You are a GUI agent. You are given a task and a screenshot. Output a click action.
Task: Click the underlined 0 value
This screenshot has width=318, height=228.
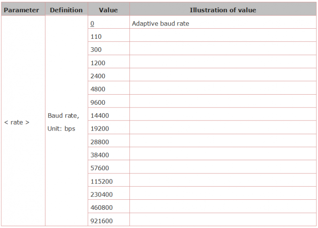tap(92, 24)
